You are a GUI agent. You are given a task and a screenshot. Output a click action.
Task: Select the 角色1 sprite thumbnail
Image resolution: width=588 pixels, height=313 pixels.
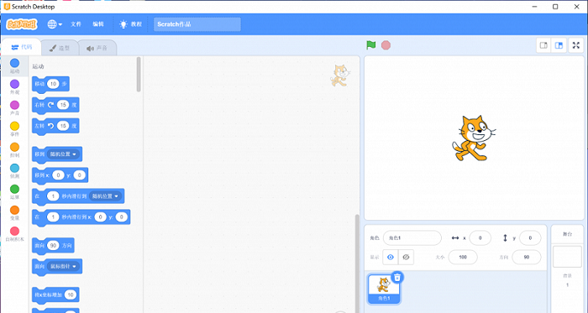(x=384, y=289)
